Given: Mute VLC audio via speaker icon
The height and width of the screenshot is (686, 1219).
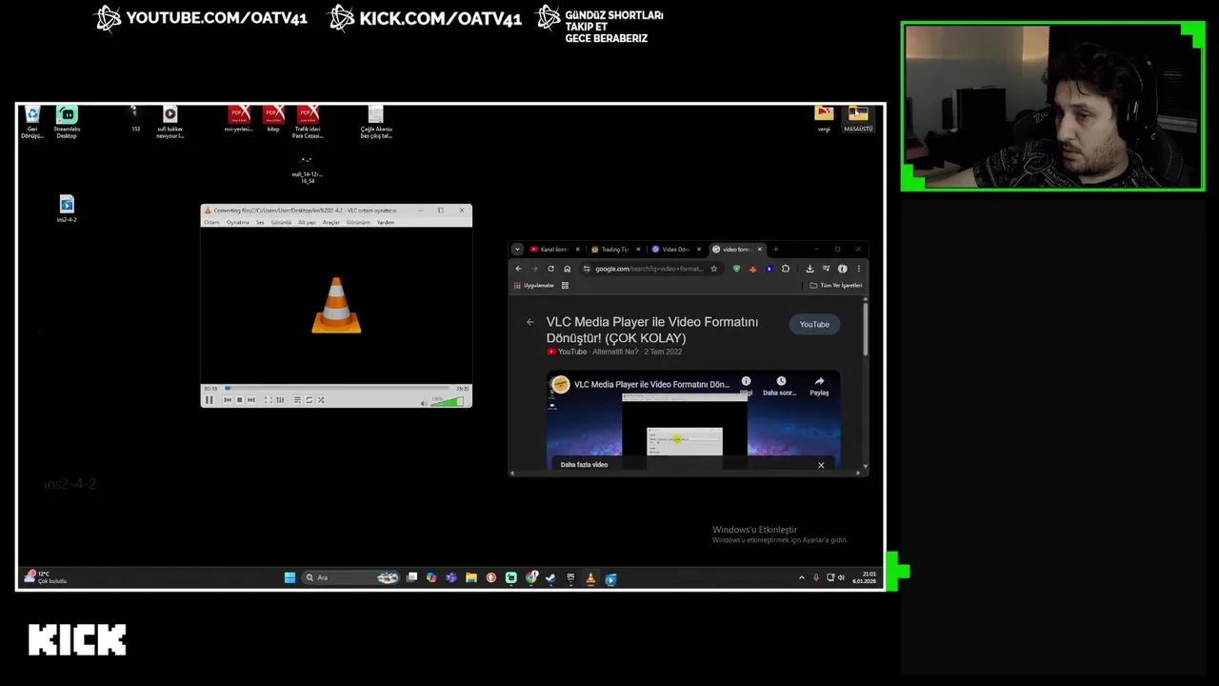Looking at the screenshot, I should click(424, 402).
